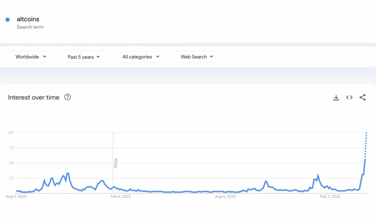
Task: Share the Interest over time chart
Action: (x=362, y=98)
